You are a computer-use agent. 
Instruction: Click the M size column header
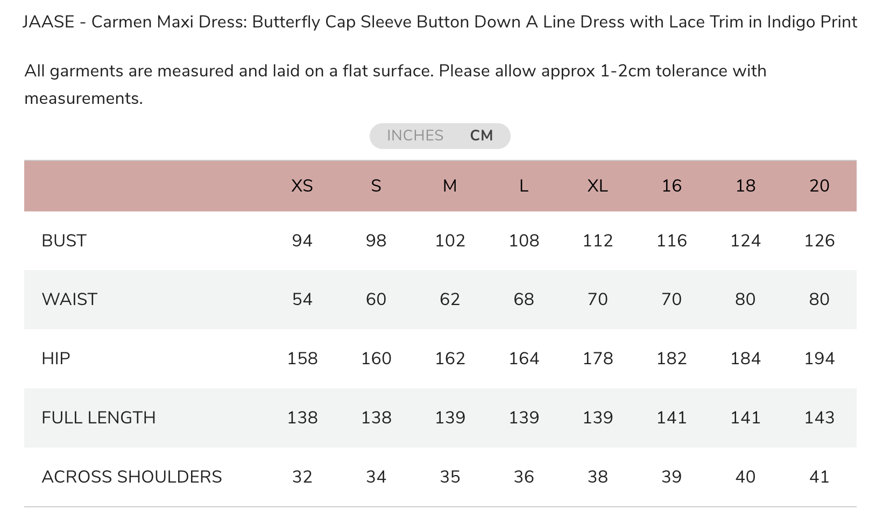pos(450,186)
